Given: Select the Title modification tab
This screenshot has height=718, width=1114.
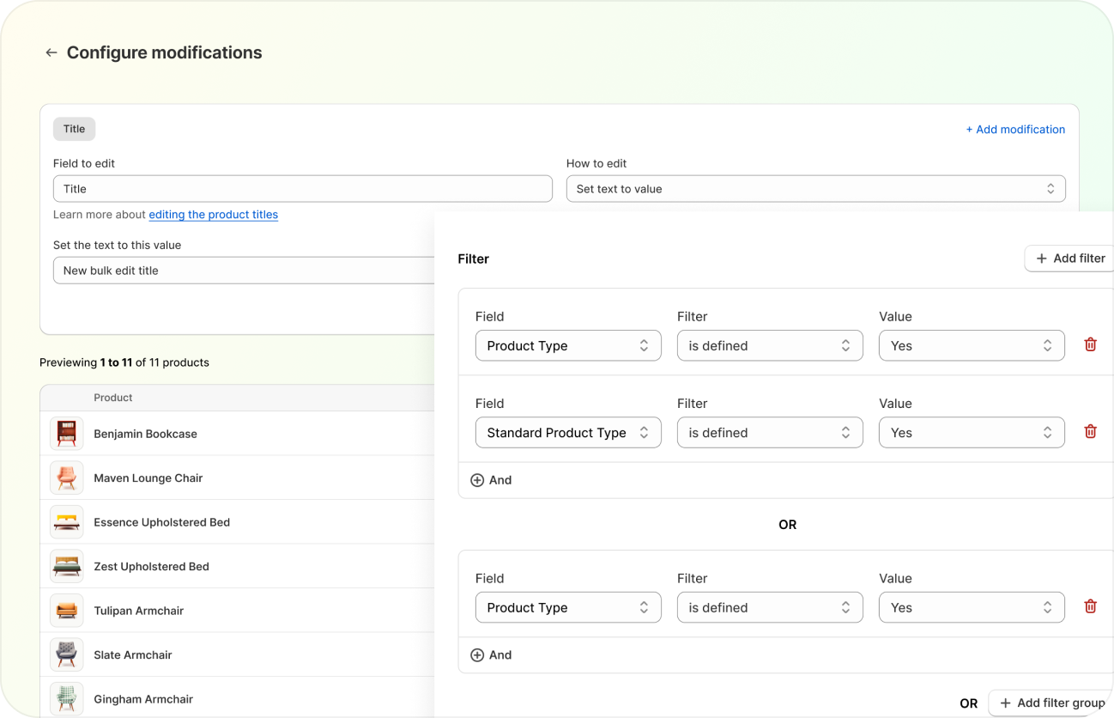Looking at the screenshot, I should 75,129.
